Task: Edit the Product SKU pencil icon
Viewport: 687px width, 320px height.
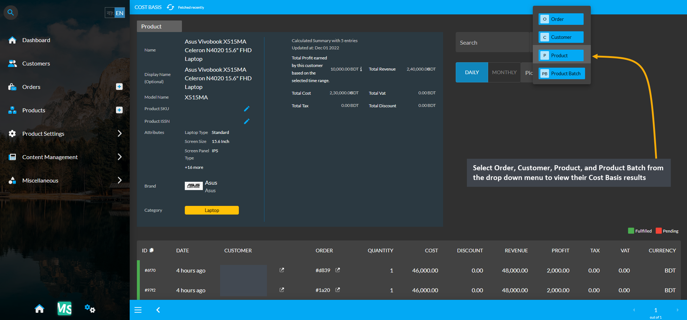Action: (x=247, y=109)
